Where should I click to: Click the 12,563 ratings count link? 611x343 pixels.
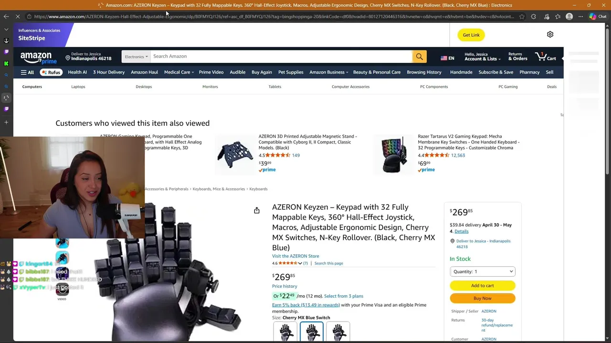(458, 155)
